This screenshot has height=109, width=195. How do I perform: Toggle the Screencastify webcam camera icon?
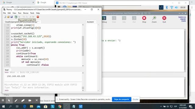30,100
